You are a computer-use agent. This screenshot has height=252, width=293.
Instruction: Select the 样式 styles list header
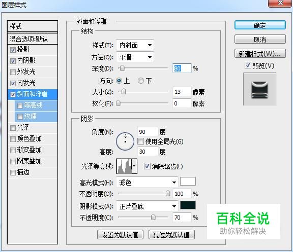pos(33,26)
